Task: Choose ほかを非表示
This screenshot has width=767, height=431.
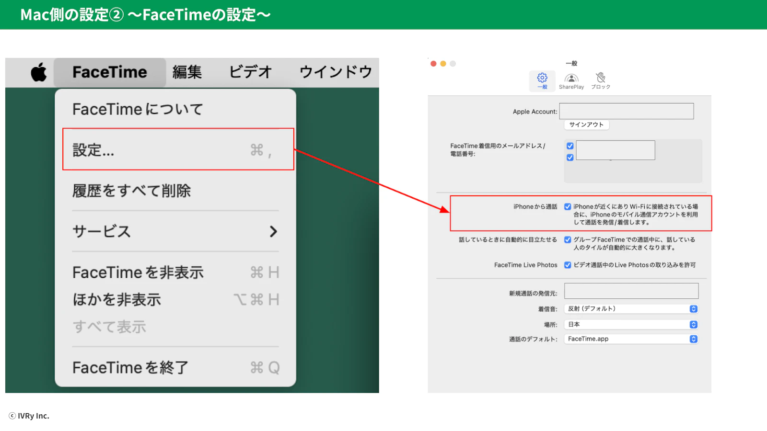Action: click(175, 300)
